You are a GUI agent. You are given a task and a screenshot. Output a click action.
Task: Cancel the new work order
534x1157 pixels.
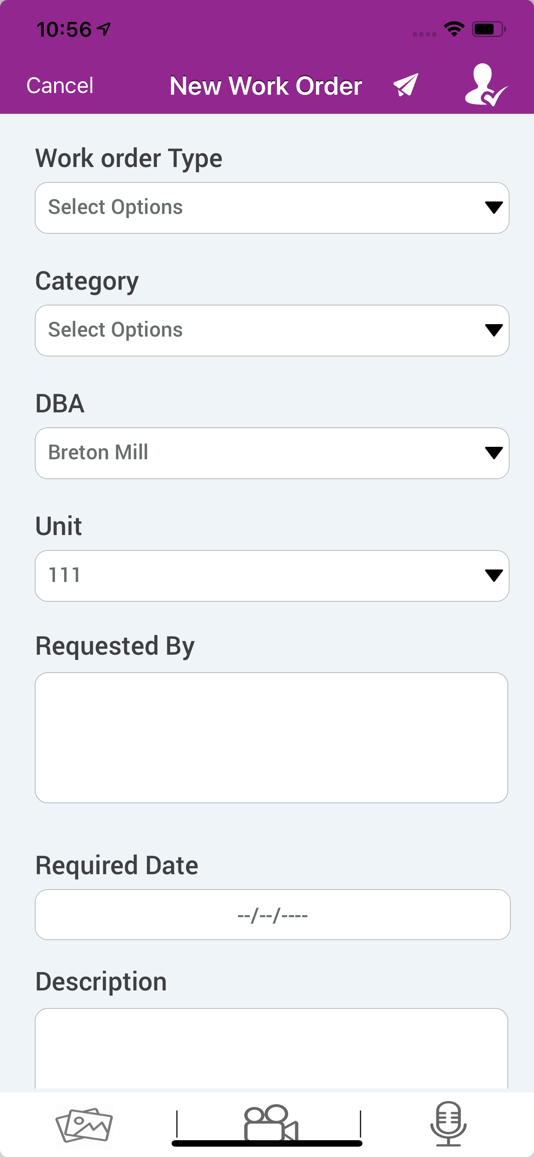pos(60,85)
